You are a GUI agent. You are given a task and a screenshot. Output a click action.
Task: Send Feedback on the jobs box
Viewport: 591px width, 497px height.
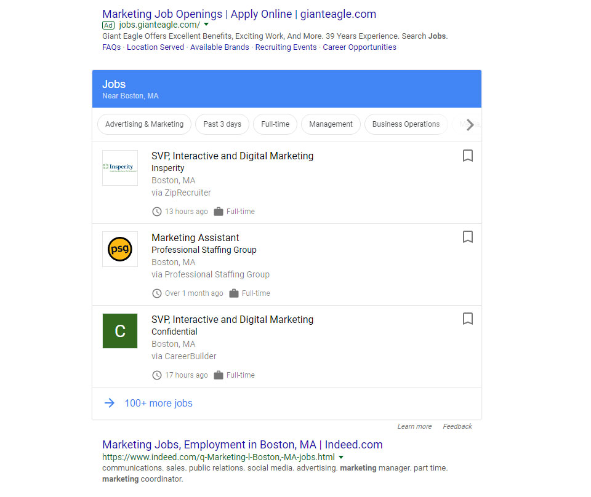tap(457, 426)
